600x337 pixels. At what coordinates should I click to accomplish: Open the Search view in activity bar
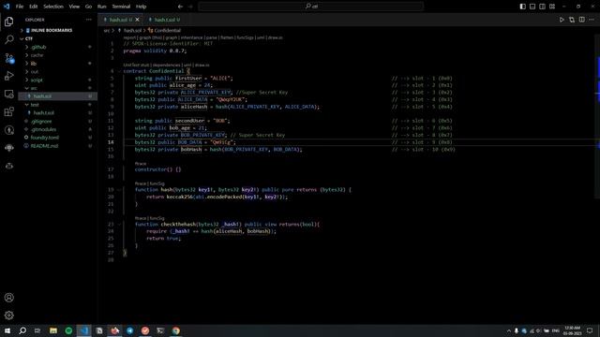(x=8, y=39)
